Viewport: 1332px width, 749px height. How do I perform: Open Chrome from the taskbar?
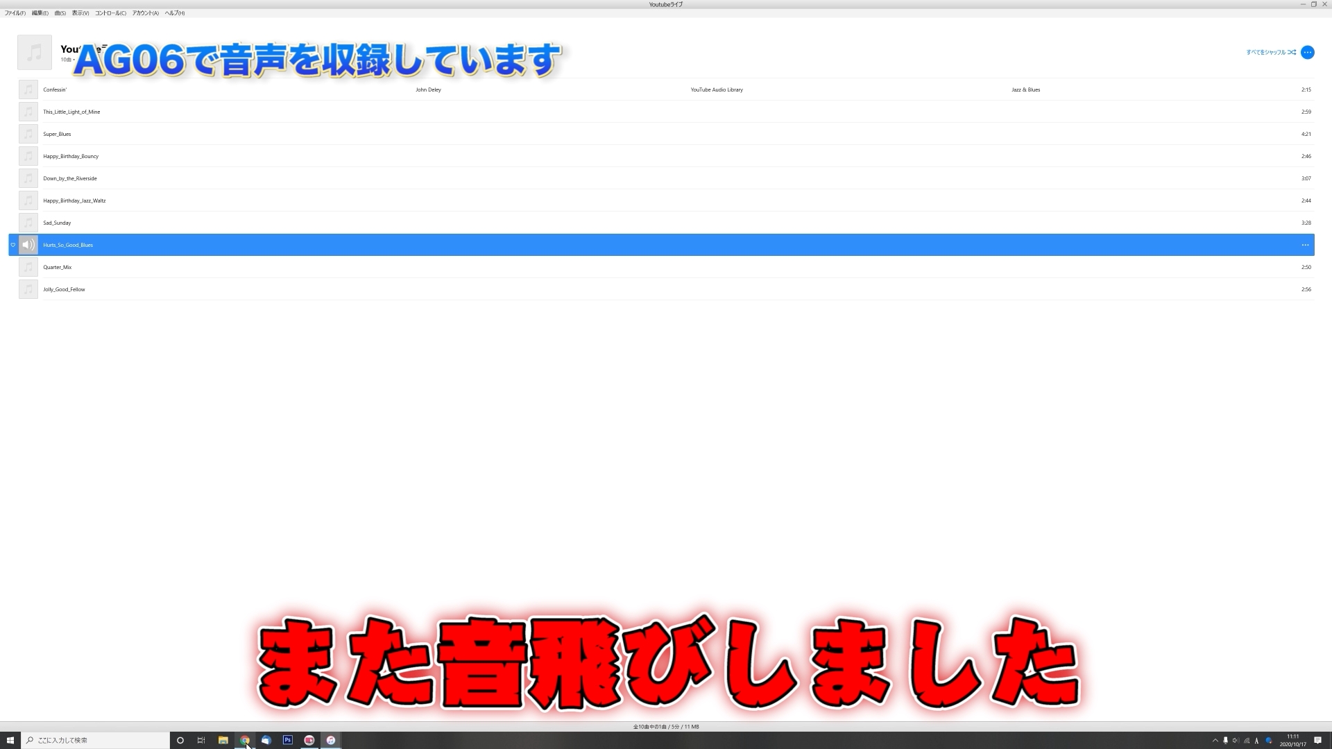point(245,740)
